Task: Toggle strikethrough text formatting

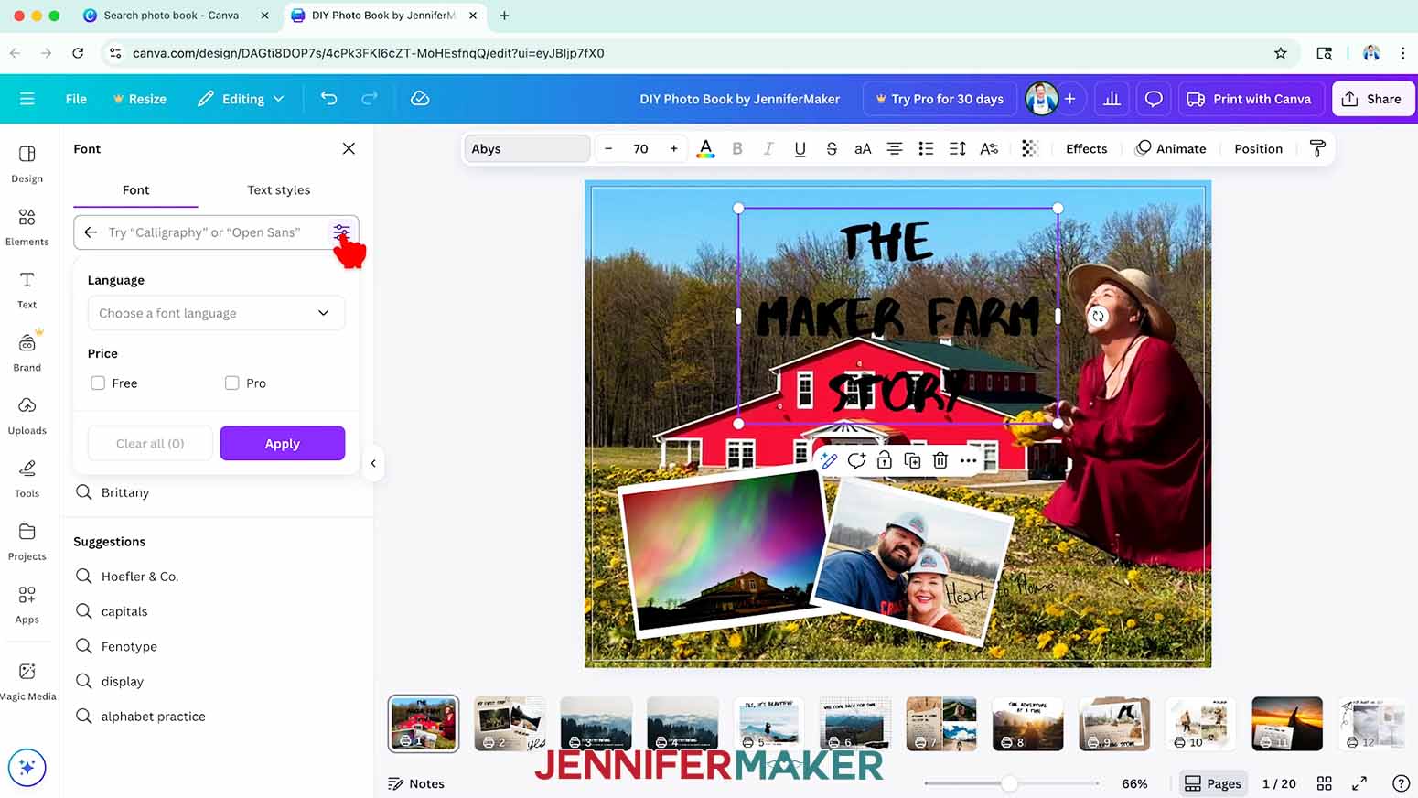Action: (832, 148)
